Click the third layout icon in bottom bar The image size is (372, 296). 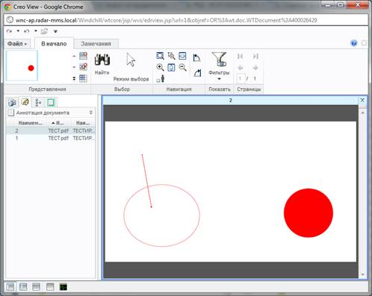point(36,287)
